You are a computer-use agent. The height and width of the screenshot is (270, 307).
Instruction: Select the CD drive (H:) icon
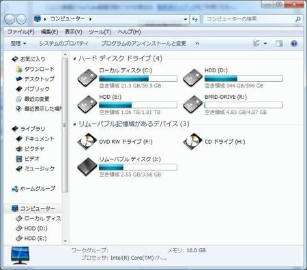tap(192, 142)
